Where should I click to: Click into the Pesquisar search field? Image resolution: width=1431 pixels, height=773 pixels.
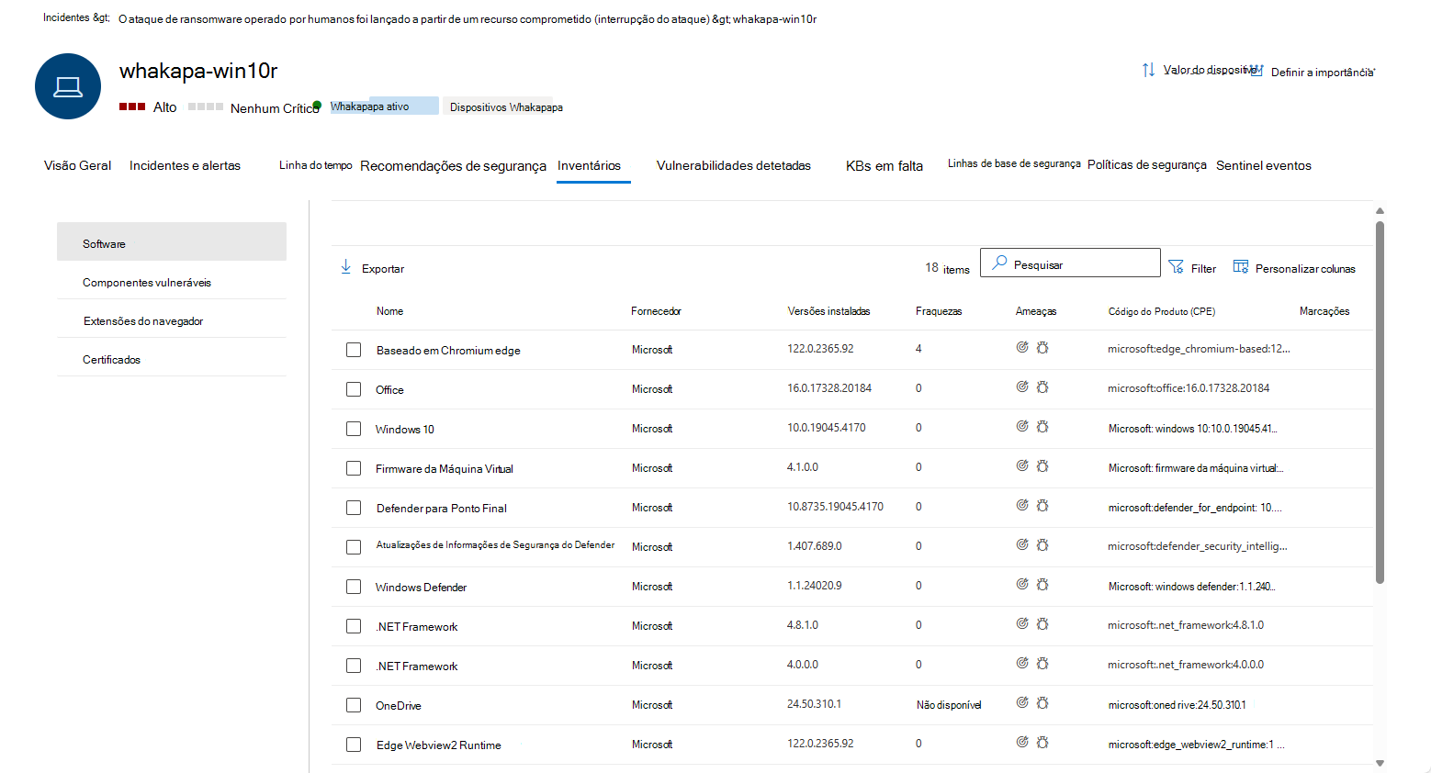pyautogui.click(x=1070, y=263)
